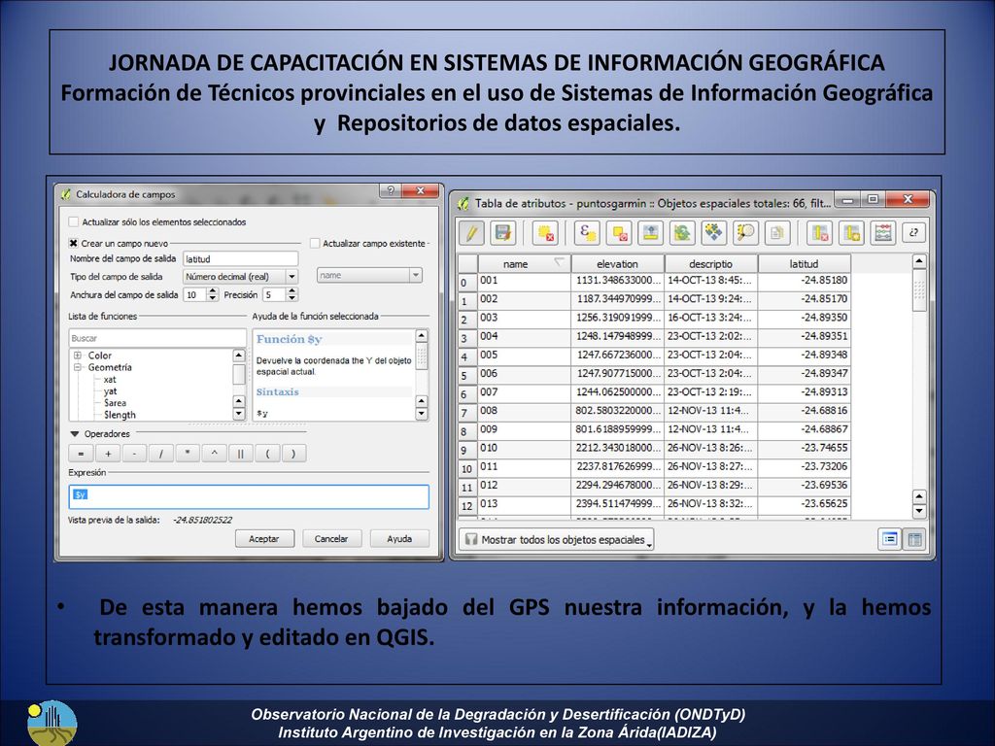Select the $length function
Screen dimensions: 995x746
pyautogui.click(x=120, y=415)
